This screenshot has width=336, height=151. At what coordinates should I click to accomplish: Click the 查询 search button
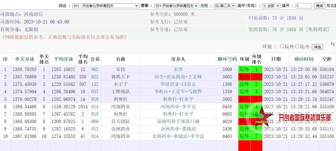(319, 6)
